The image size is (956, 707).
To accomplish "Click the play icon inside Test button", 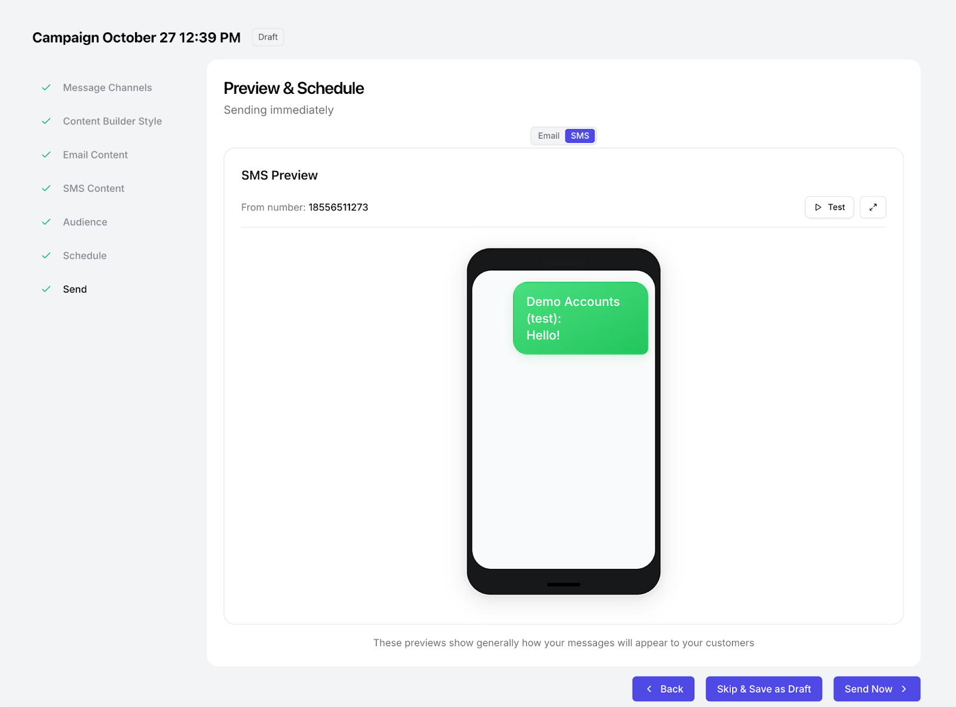I will pyautogui.click(x=819, y=207).
